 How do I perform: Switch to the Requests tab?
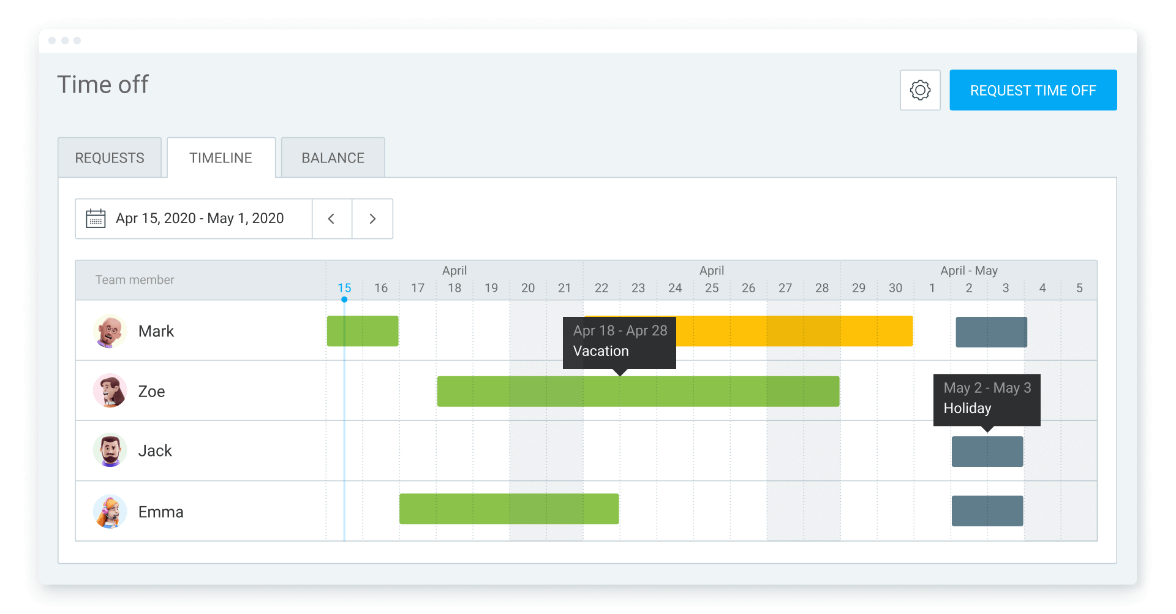tap(110, 158)
